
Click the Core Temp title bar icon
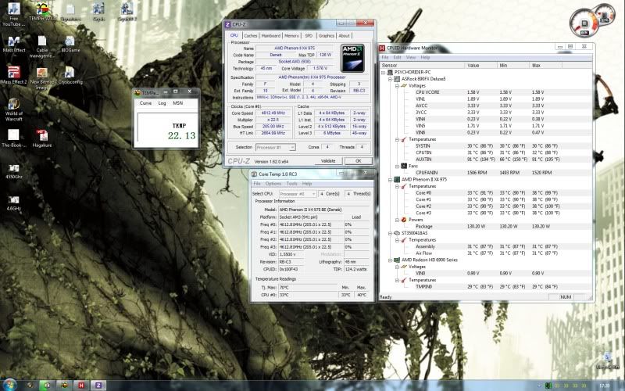click(255, 174)
